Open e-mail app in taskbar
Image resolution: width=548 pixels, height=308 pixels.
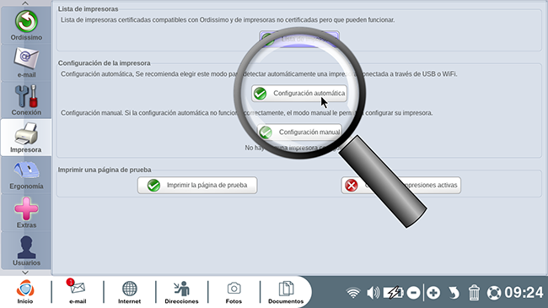coord(78,292)
